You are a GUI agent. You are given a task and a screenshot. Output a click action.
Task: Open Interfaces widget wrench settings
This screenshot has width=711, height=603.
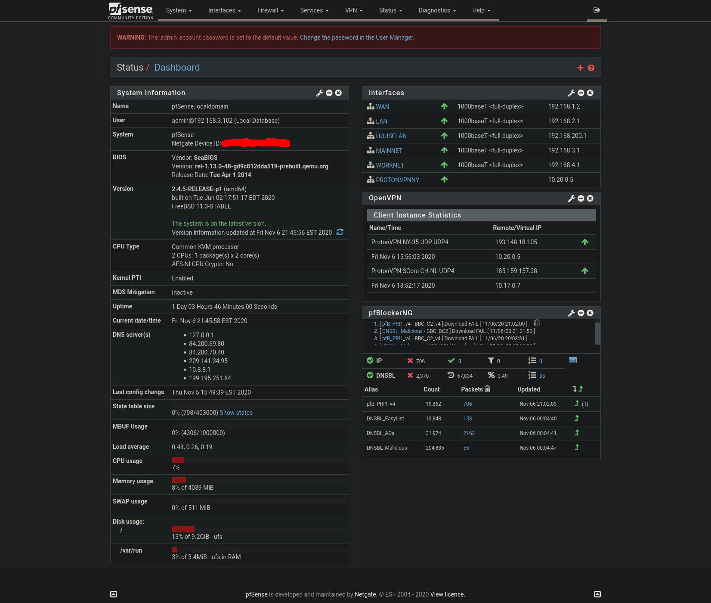[x=572, y=93]
